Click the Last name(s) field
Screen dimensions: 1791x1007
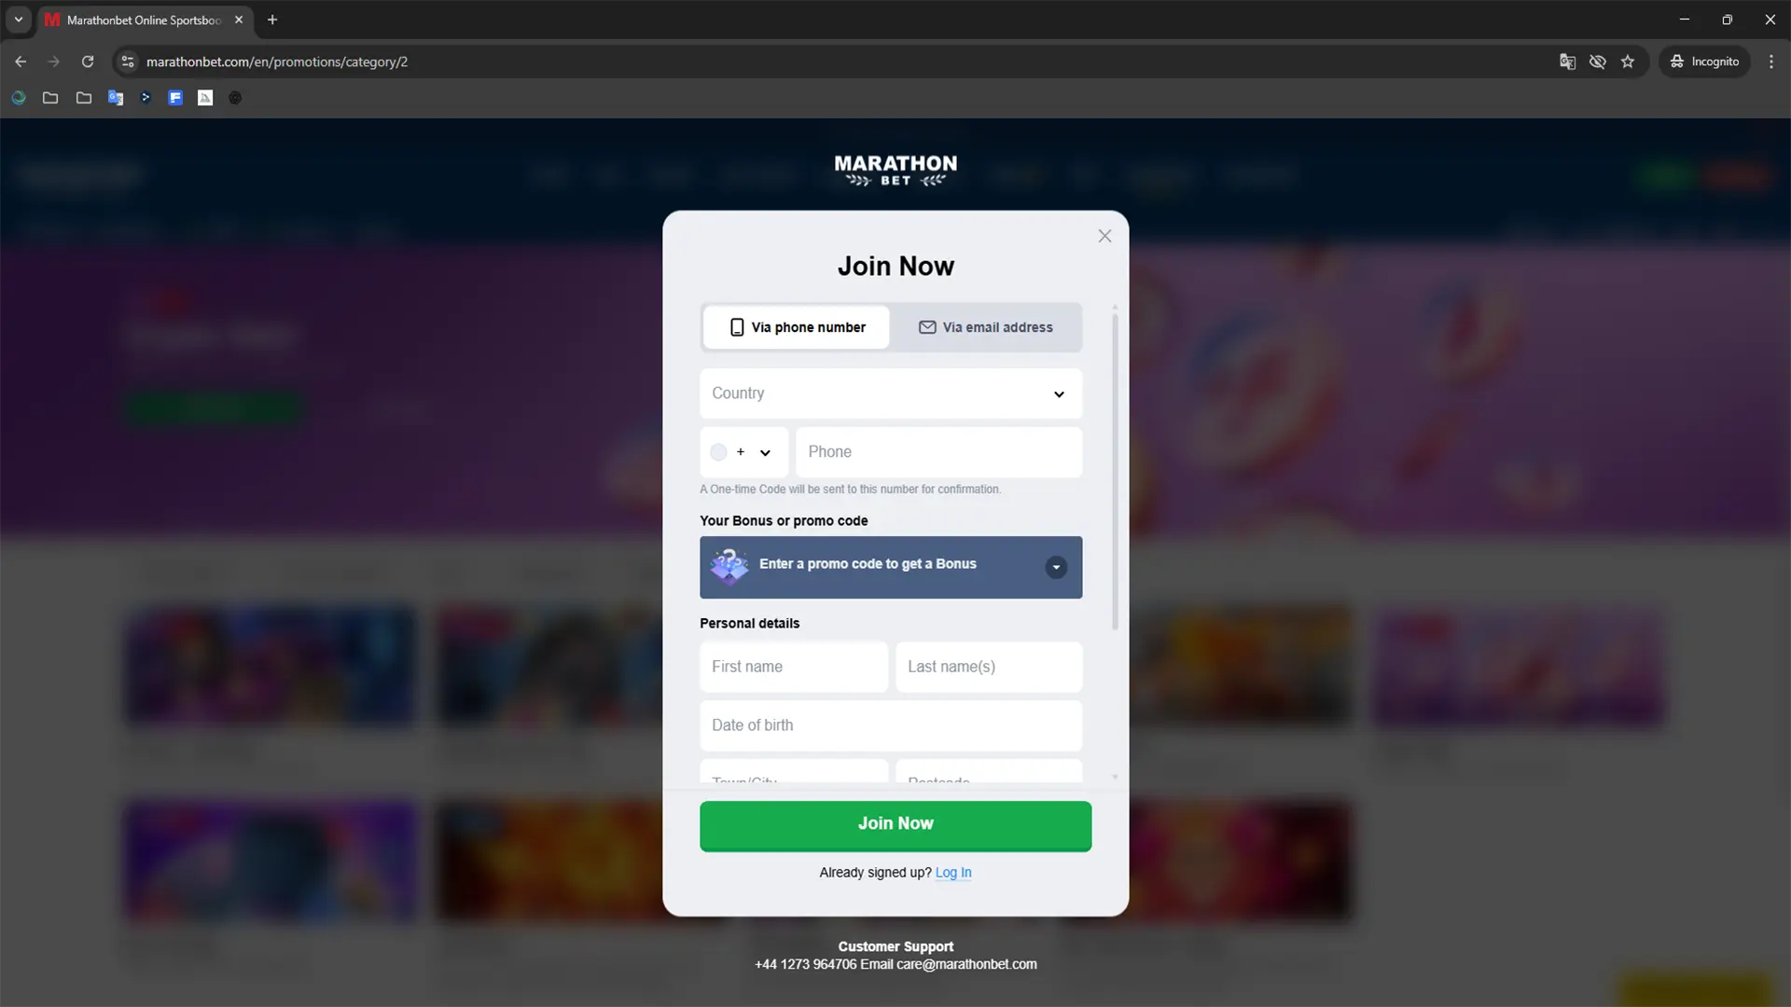[x=989, y=667]
